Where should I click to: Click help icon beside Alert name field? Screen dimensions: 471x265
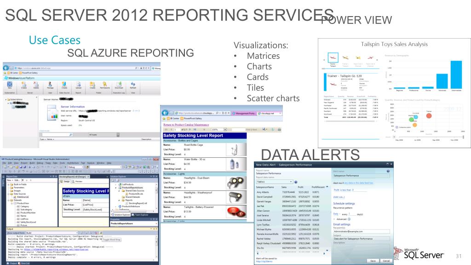click(388, 171)
